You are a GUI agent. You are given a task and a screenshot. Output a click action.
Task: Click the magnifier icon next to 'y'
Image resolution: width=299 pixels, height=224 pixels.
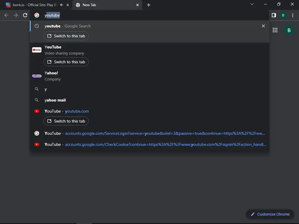[37, 89]
